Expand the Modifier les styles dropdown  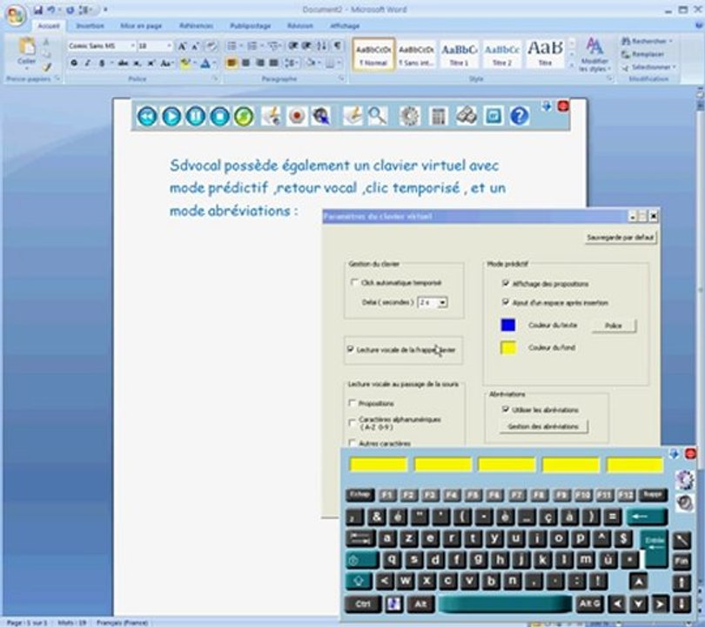[594, 57]
